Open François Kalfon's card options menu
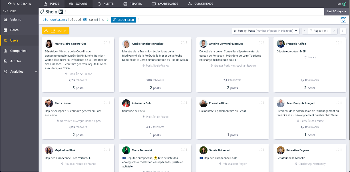The width and height of the screenshot is (350, 172). [x=341, y=43]
